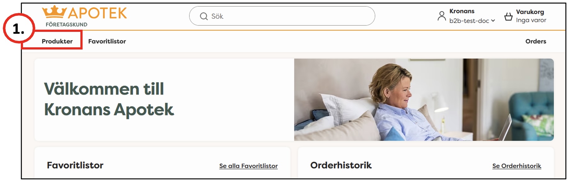
Task: Follow the Se alla Favoritlistor link
Action: click(x=248, y=166)
